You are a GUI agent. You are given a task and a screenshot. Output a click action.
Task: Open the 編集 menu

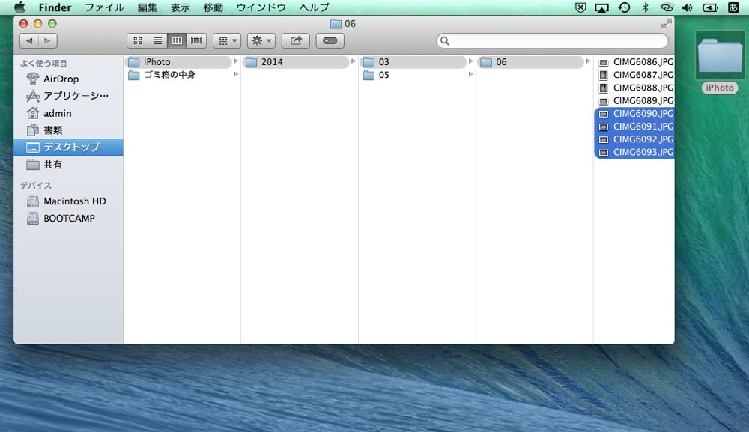point(147,7)
